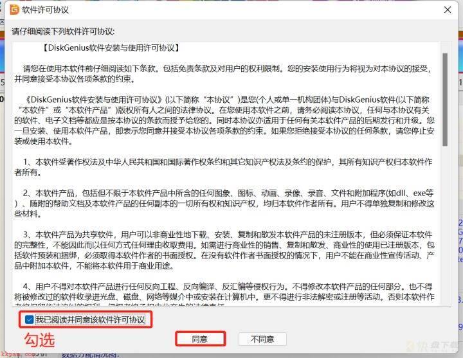The width and height of the screenshot is (463, 358).
Task: Click the 【DiskGenius软件安装与使用许可协议】 title line
Action: [111, 48]
